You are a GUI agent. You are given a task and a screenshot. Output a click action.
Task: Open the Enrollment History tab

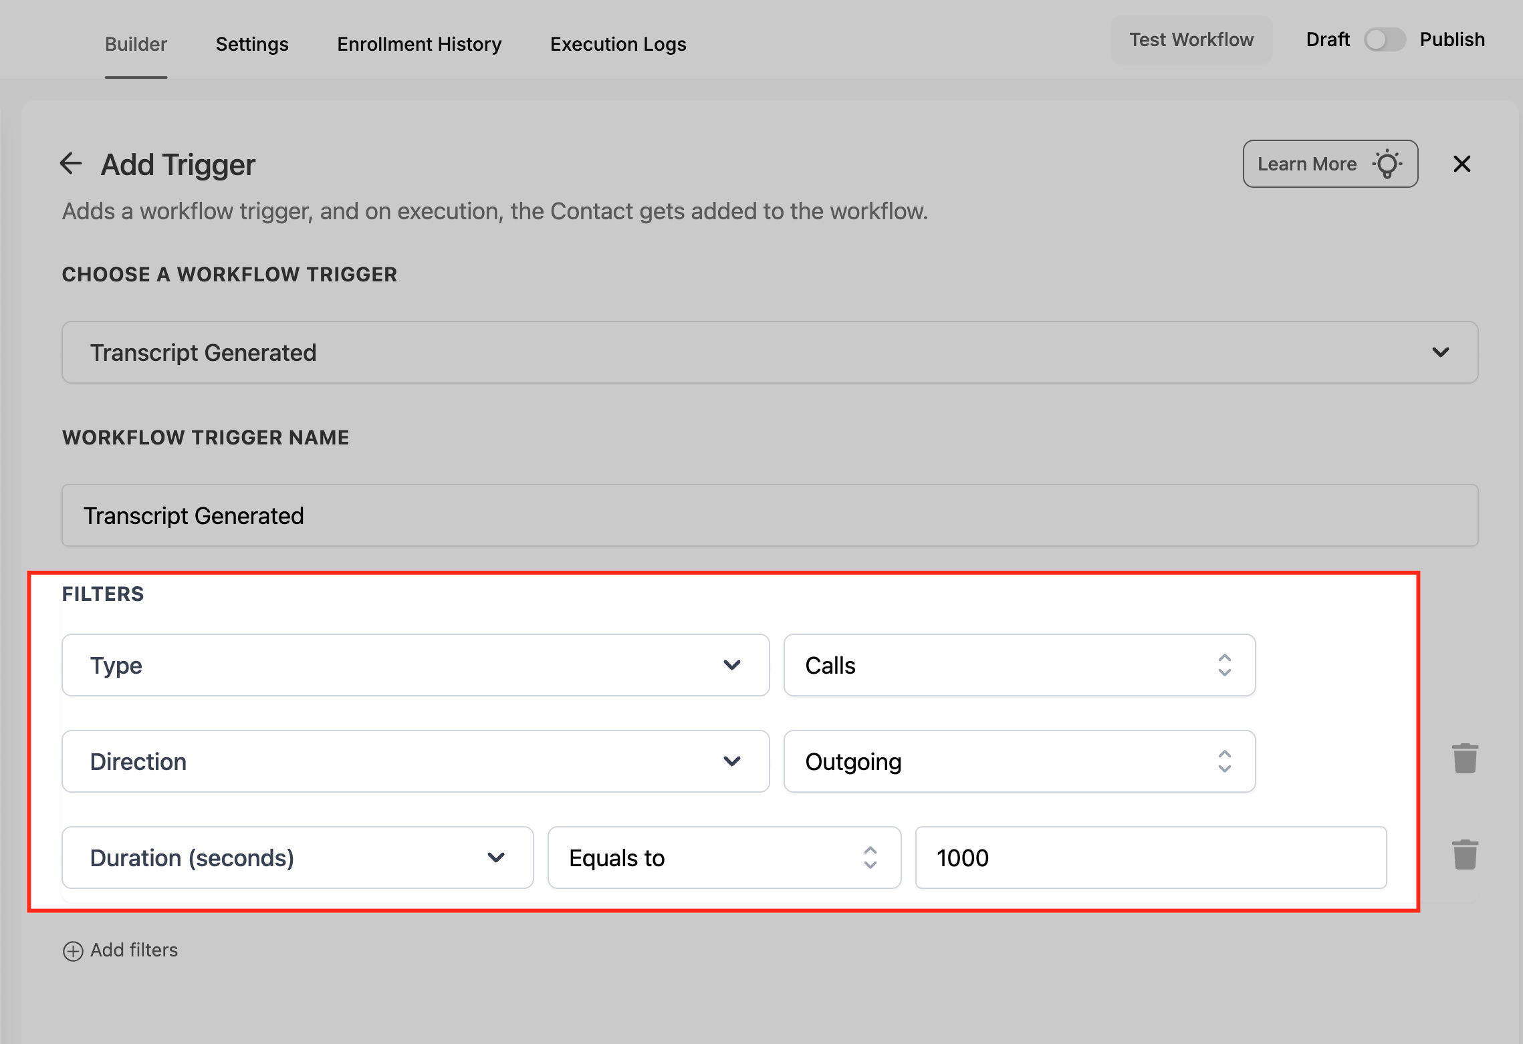[419, 44]
